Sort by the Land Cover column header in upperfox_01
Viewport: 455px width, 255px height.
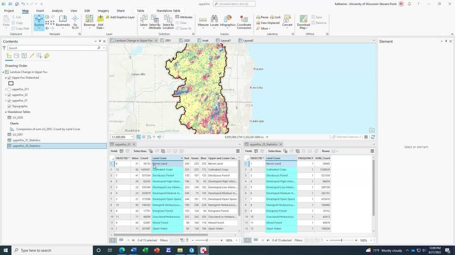pyautogui.click(x=167, y=158)
